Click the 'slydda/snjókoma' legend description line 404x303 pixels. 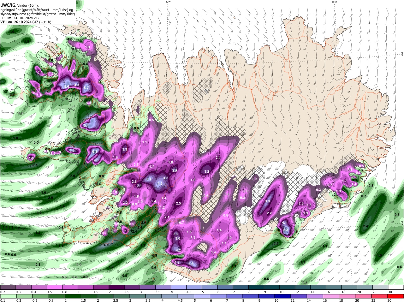coord(38,14)
